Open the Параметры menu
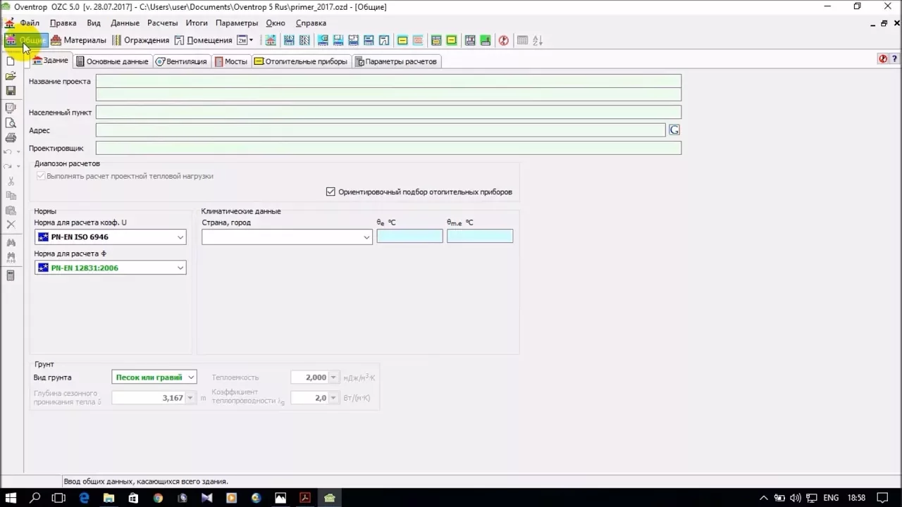This screenshot has height=507, width=902. click(x=237, y=23)
